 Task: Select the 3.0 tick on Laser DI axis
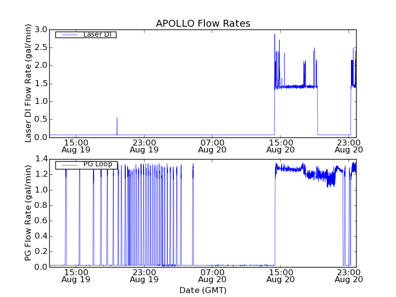point(42,30)
